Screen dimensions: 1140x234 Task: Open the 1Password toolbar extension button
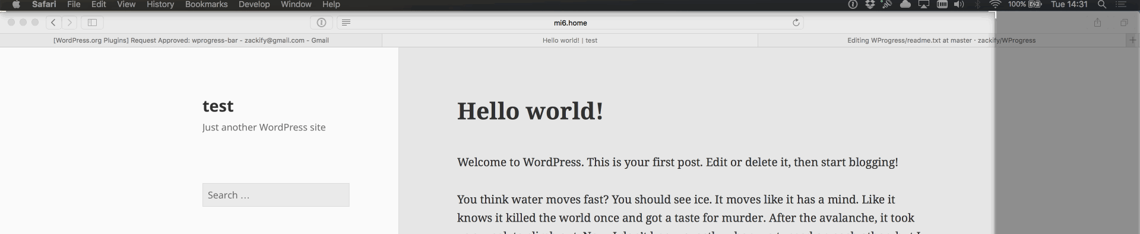pyautogui.click(x=321, y=23)
